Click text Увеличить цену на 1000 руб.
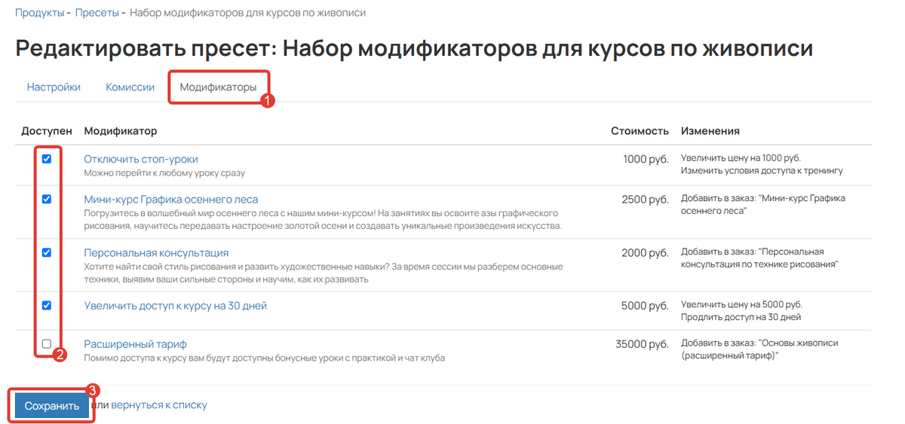The height and width of the screenshot is (424, 905). [741, 158]
